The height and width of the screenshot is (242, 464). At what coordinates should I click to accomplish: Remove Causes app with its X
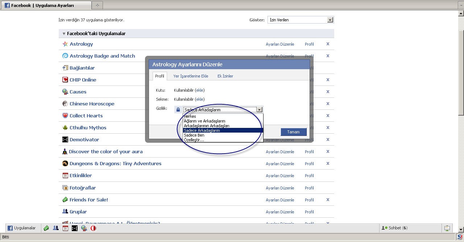point(328,92)
